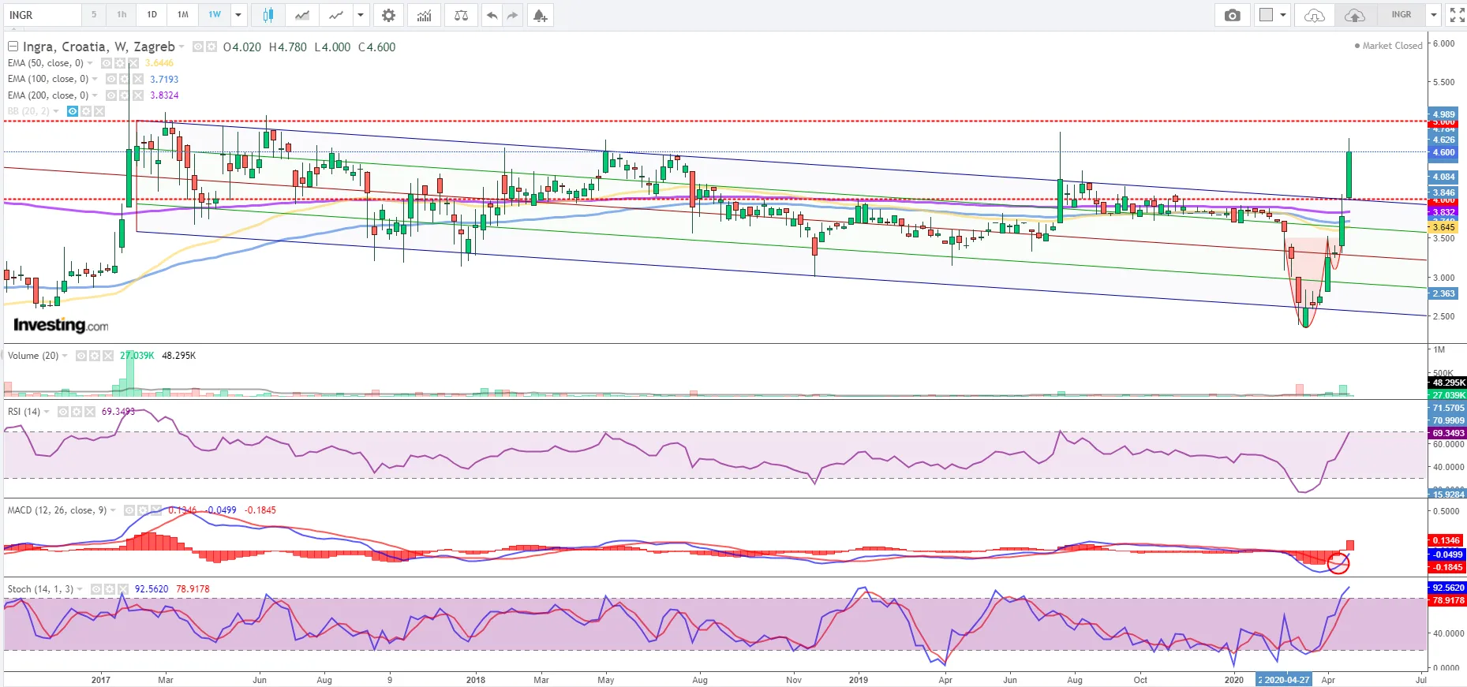
Task: Undo the last chart action
Action: 492,15
